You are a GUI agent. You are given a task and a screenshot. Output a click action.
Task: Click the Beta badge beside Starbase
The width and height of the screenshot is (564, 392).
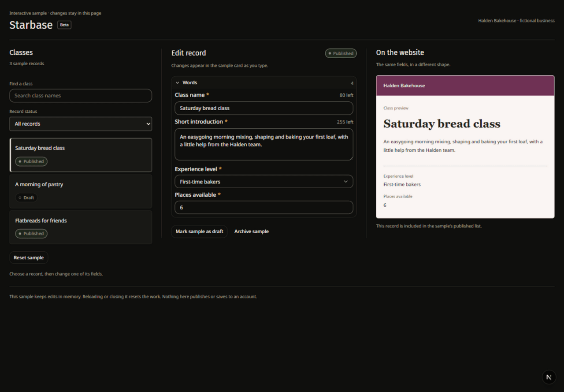click(64, 25)
